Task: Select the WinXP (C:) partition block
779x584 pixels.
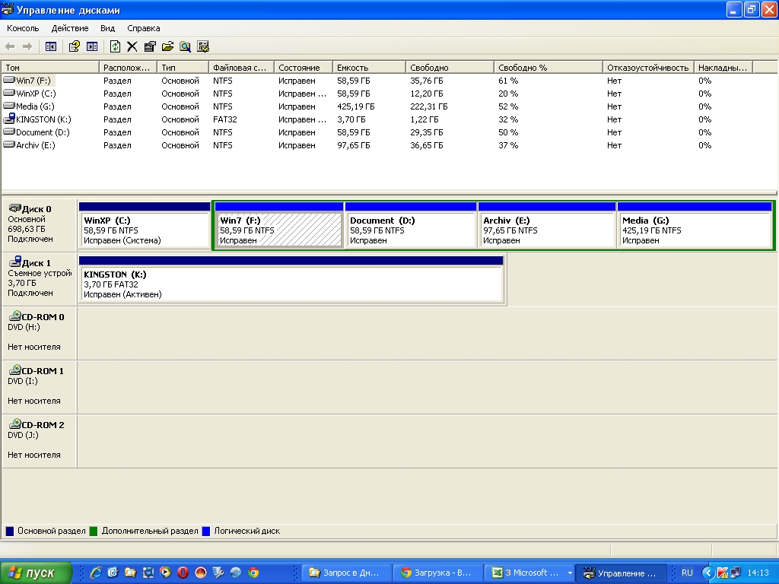Action: 144,230
